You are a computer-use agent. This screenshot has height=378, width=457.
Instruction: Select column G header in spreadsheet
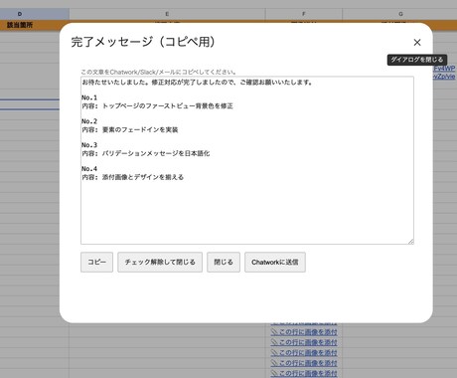[399, 14]
